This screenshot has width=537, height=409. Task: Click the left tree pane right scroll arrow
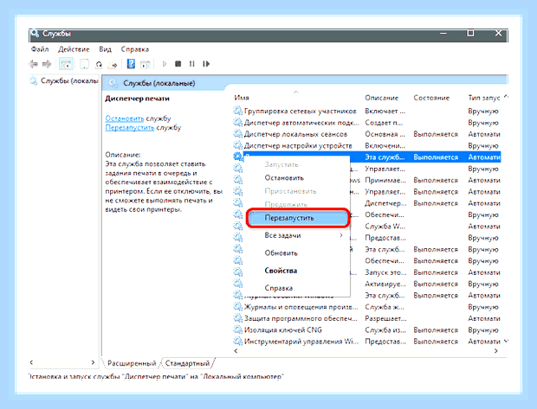point(93,362)
